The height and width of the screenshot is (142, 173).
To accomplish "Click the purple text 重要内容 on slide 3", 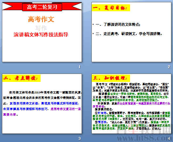I will click(x=10, y=115).
